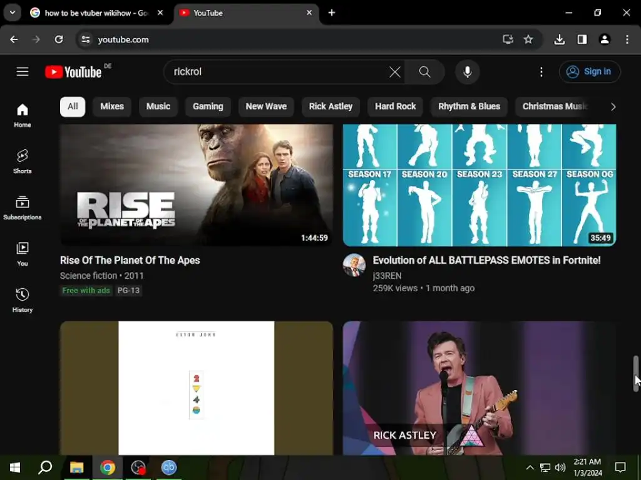641x480 pixels.
Task: Open the Rick Astley concert thumbnail
Action: (x=479, y=387)
